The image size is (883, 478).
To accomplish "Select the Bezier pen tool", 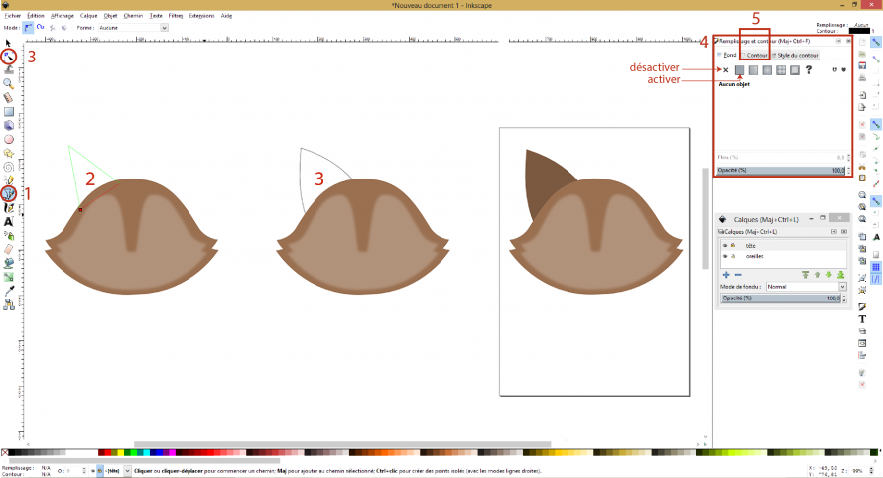I will tap(9, 194).
